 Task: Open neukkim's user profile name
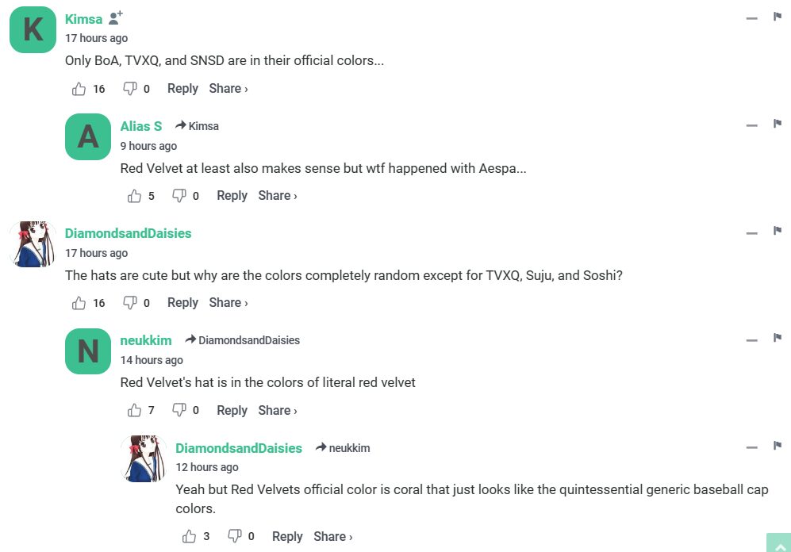tap(146, 340)
